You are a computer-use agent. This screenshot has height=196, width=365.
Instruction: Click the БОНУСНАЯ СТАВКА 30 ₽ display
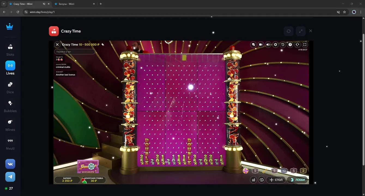[x=93, y=180]
